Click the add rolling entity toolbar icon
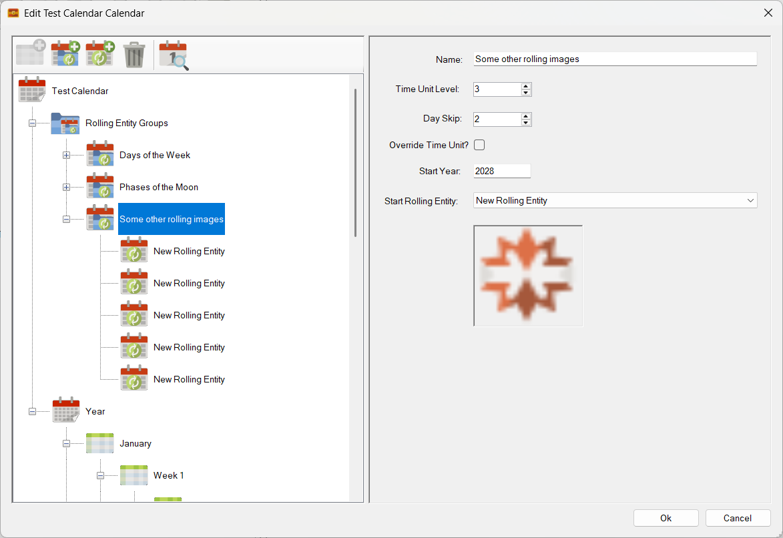 point(99,55)
